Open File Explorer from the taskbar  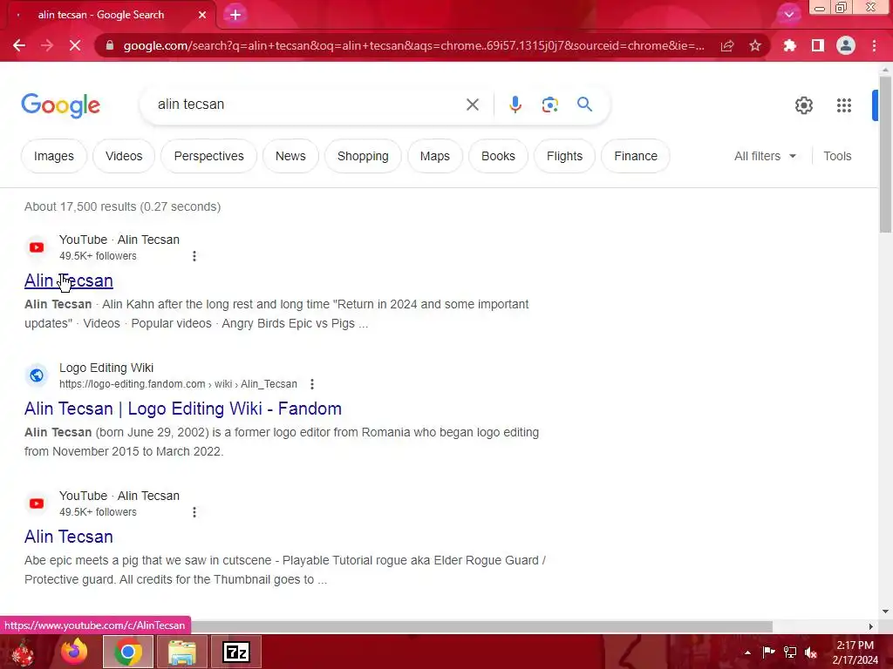[181, 652]
